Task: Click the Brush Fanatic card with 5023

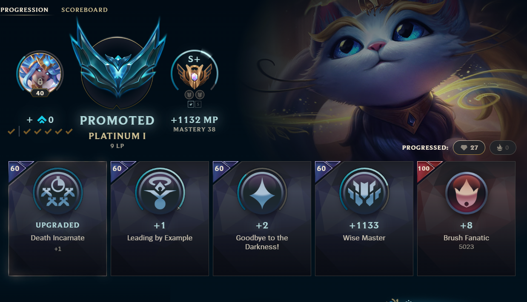Action: 466,219
